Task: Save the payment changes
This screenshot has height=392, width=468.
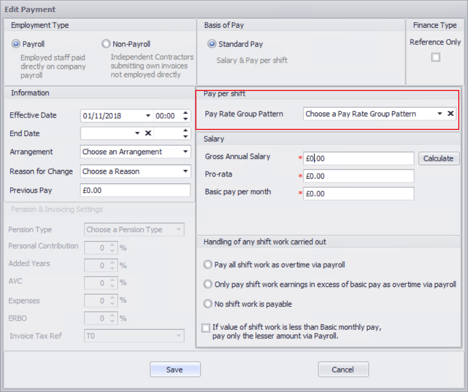Action: 175,370
